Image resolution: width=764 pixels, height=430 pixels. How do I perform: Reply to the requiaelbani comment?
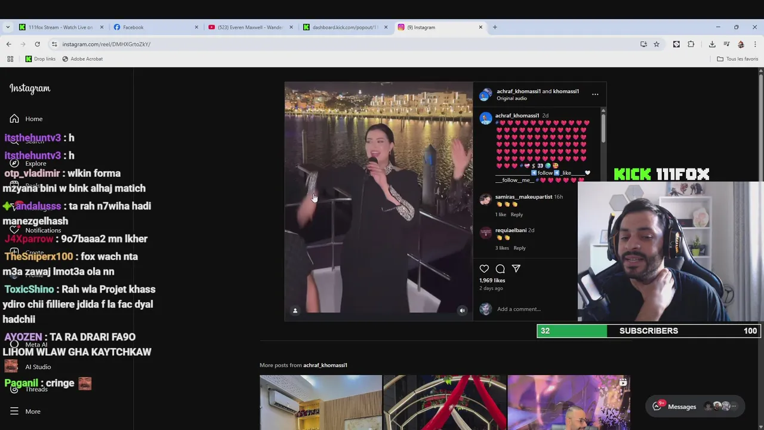[x=519, y=248]
